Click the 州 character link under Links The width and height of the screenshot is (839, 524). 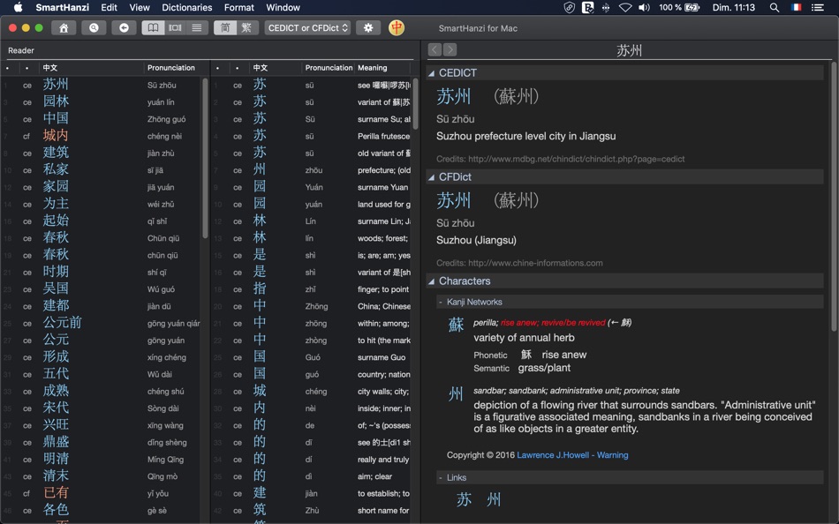tap(494, 499)
